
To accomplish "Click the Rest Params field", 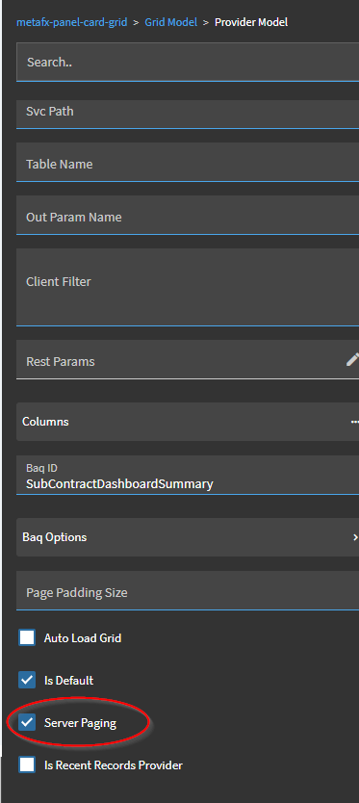I will click(x=188, y=360).
